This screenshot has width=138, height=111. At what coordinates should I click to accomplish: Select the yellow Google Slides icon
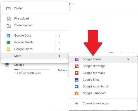point(8,49)
